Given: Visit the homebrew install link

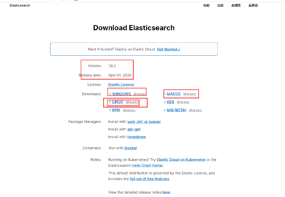Looking at the screenshot, I should (x=136, y=137).
